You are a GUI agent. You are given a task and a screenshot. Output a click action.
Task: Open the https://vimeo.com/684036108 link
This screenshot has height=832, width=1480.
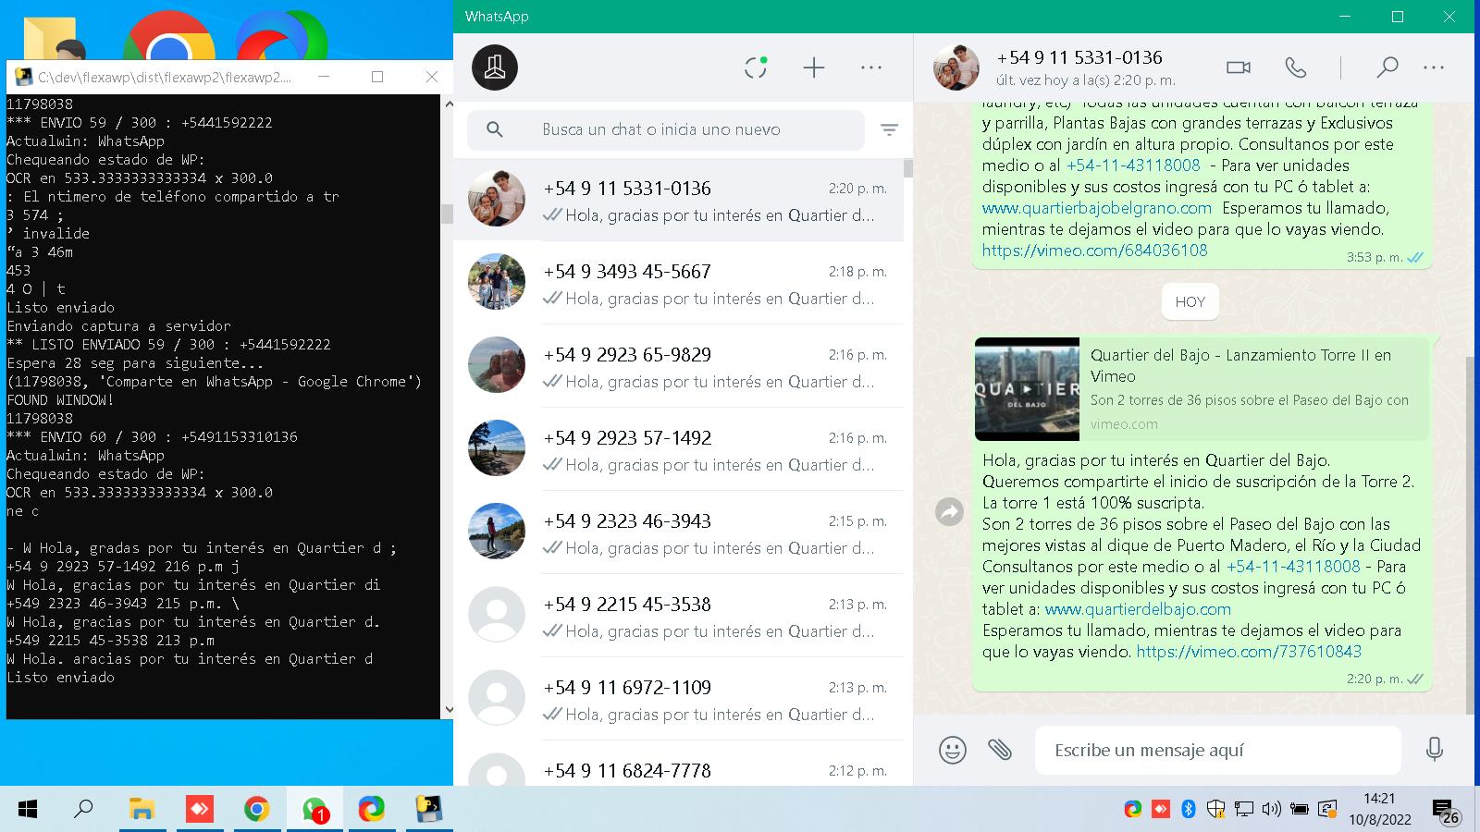[1094, 251]
